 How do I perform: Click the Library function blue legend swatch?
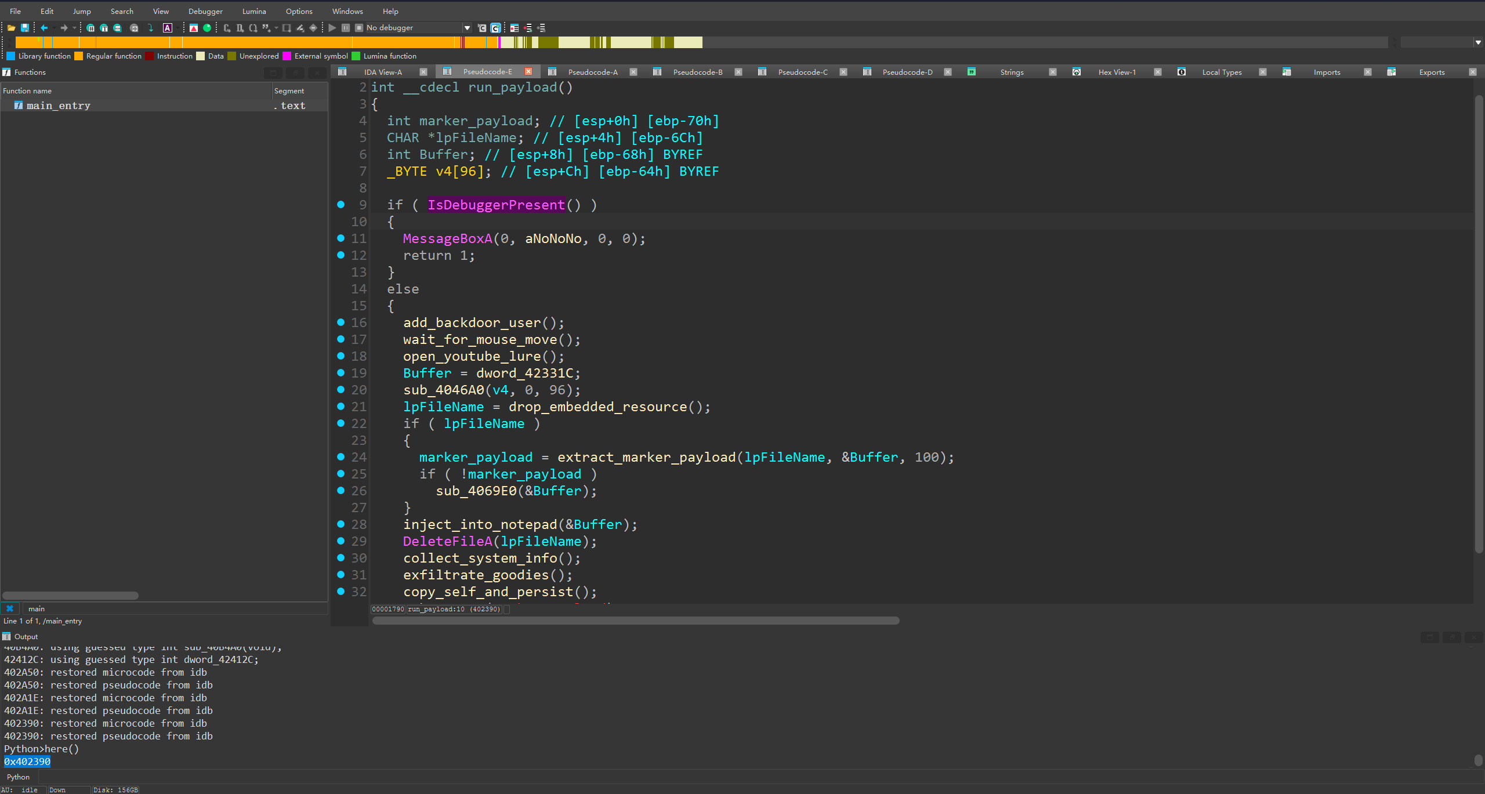click(x=10, y=56)
